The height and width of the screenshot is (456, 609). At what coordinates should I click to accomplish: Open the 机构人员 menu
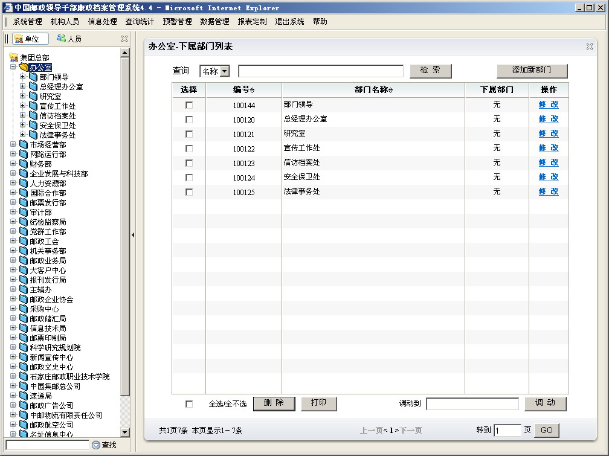point(65,22)
